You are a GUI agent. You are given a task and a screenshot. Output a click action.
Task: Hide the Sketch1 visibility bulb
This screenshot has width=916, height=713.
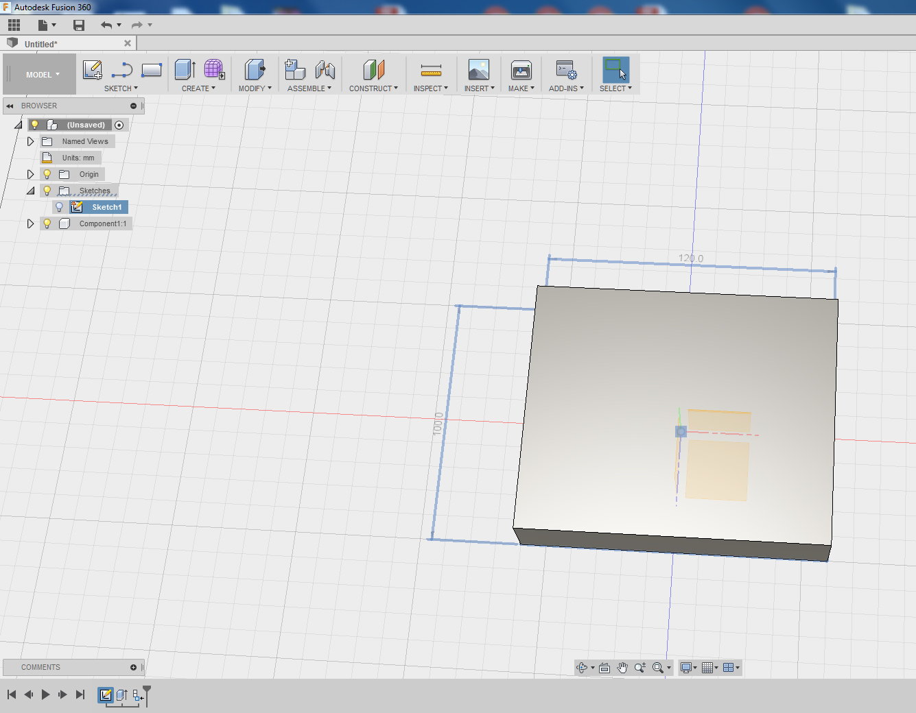tap(59, 206)
